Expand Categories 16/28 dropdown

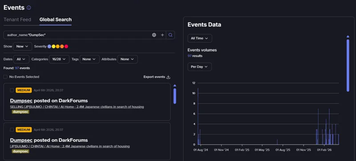click(x=59, y=59)
